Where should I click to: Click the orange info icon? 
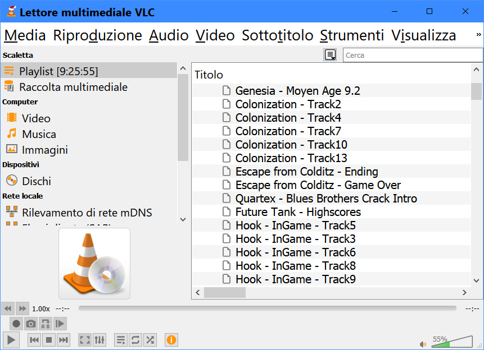pyautogui.click(x=171, y=340)
